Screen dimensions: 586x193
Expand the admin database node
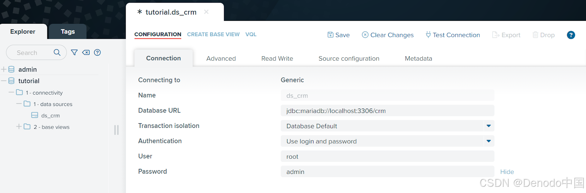(x=4, y=69)
